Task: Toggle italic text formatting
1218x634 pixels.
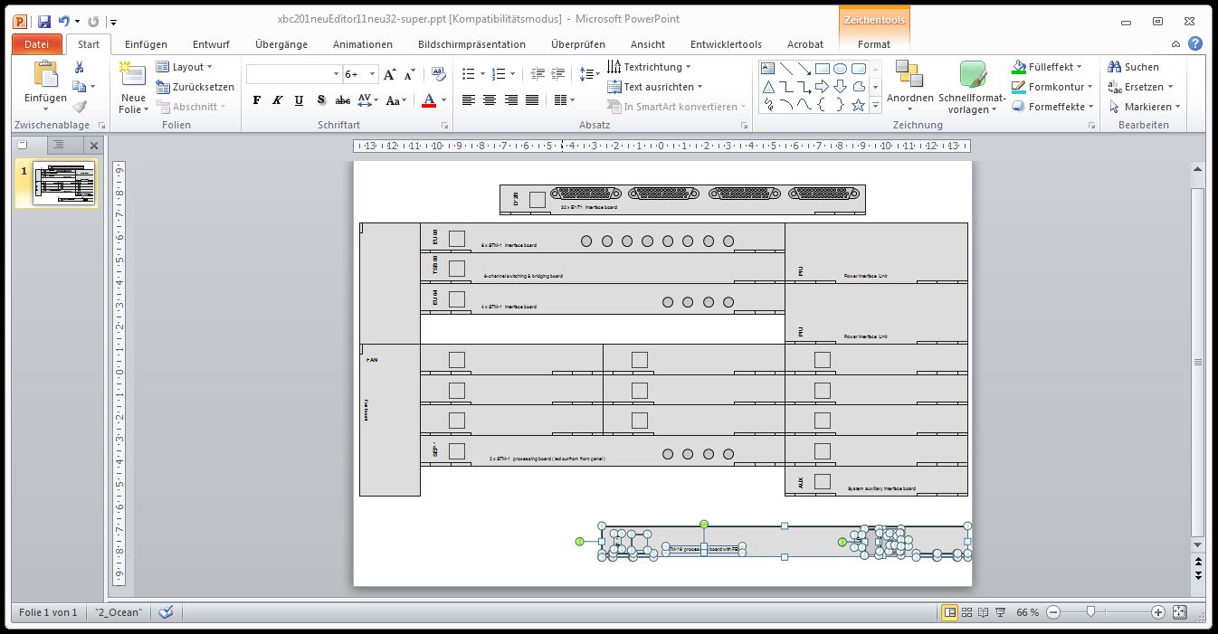Action: point(277,100)
